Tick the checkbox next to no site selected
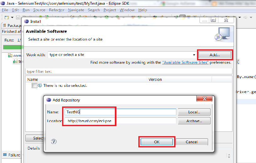 point(34,86)
